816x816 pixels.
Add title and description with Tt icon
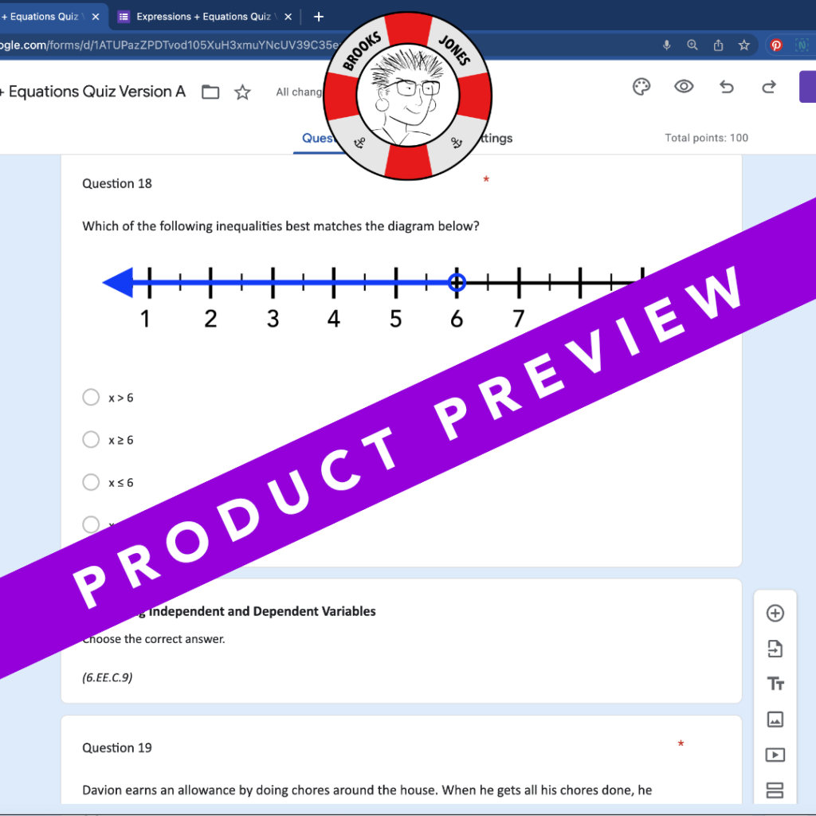click(x=775, y=684)
